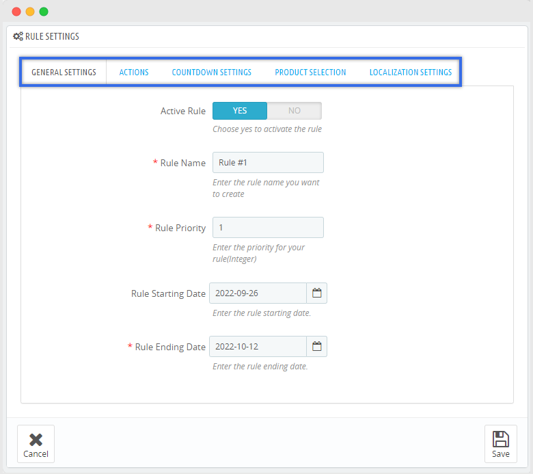The image size is (533, 474).
Task: Focus the Rule Name input field
Action: click(268, 162)
